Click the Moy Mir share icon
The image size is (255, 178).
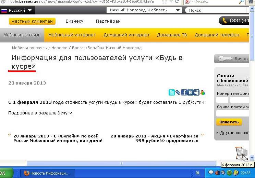[x=196, y=92]
